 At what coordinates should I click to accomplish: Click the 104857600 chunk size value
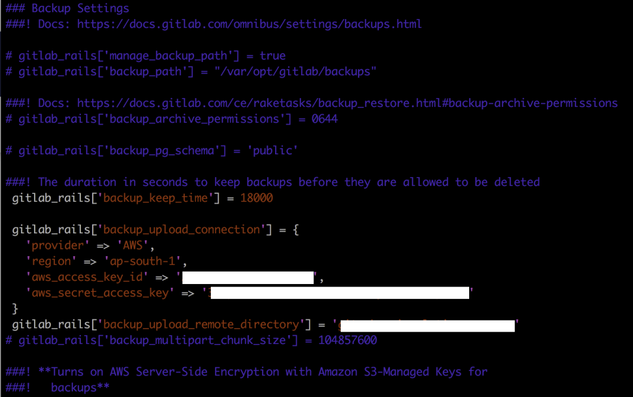tap(347, 340)
